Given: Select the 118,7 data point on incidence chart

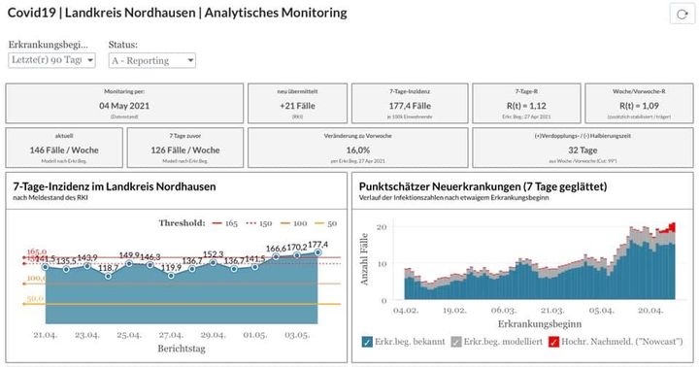Looking at the screenshot, I should [108, 277].
